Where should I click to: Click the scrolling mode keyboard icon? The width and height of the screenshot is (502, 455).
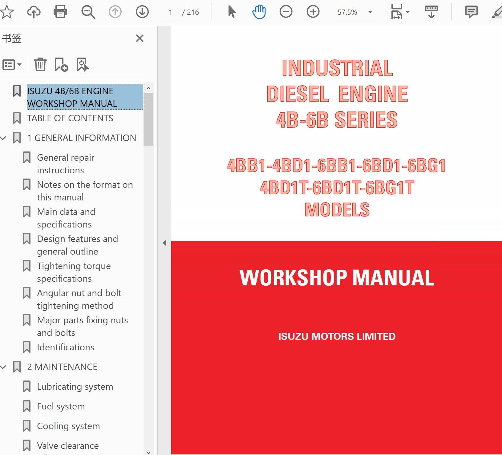point(431,12)
